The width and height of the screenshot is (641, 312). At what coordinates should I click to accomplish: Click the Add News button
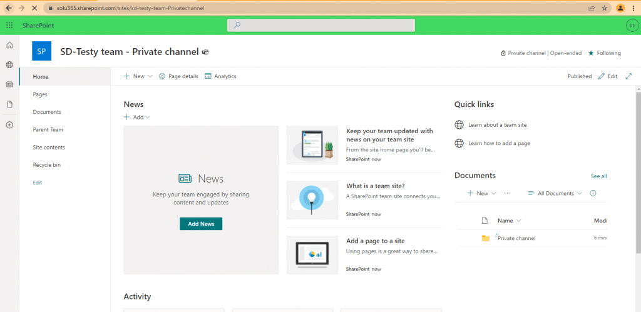201,224
